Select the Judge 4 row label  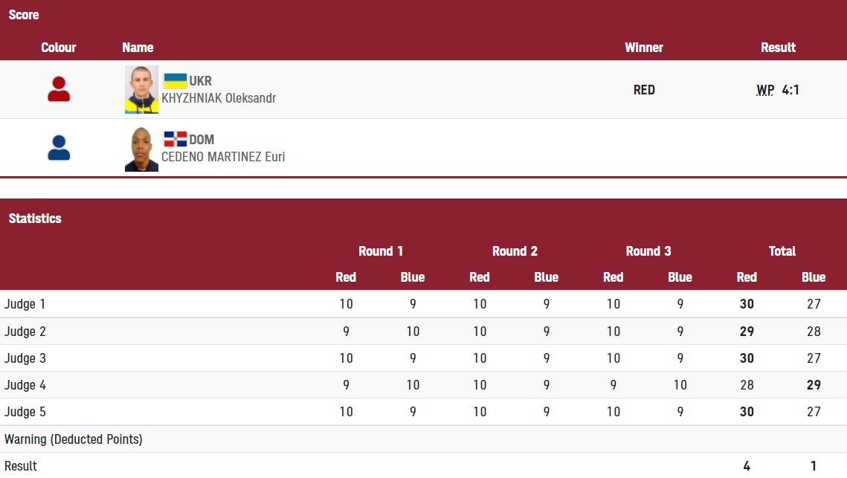click(x=25, y=385)
